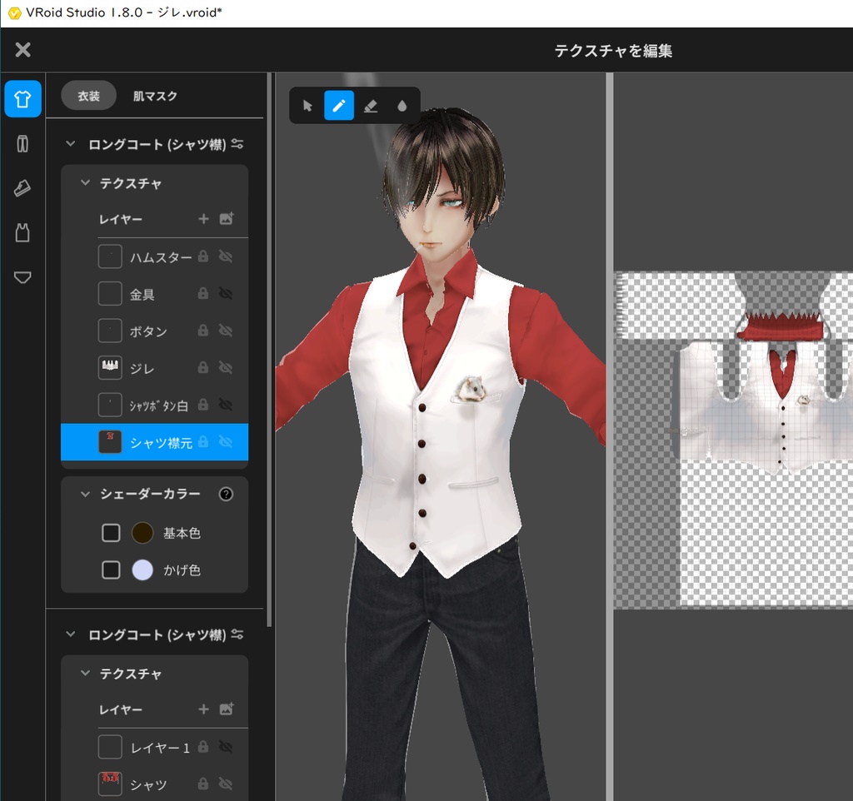Screen dimensions: 853x801
Task: Toggle visibility of 金具 layer
Action: (226, 294)
